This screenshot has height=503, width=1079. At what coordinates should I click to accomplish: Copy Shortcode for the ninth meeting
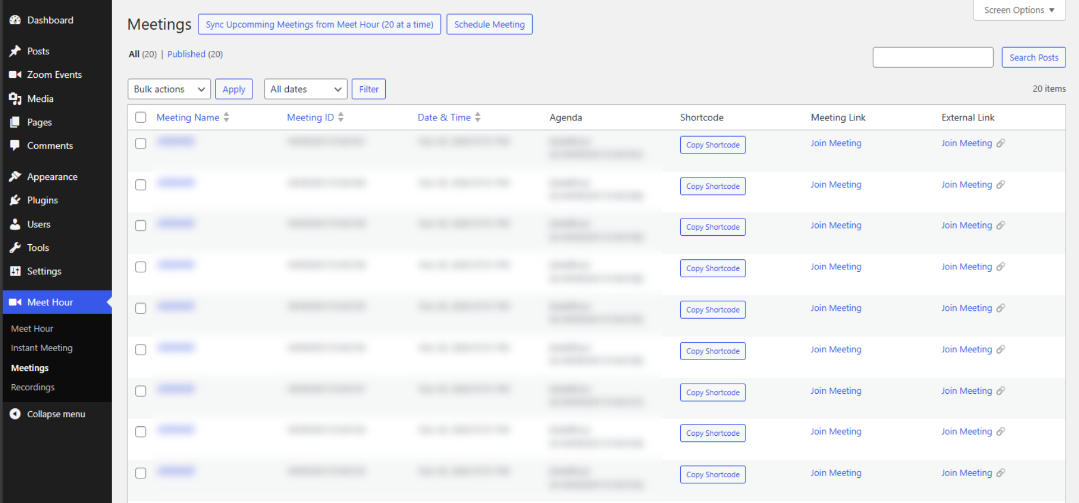[x=713, y=474]
